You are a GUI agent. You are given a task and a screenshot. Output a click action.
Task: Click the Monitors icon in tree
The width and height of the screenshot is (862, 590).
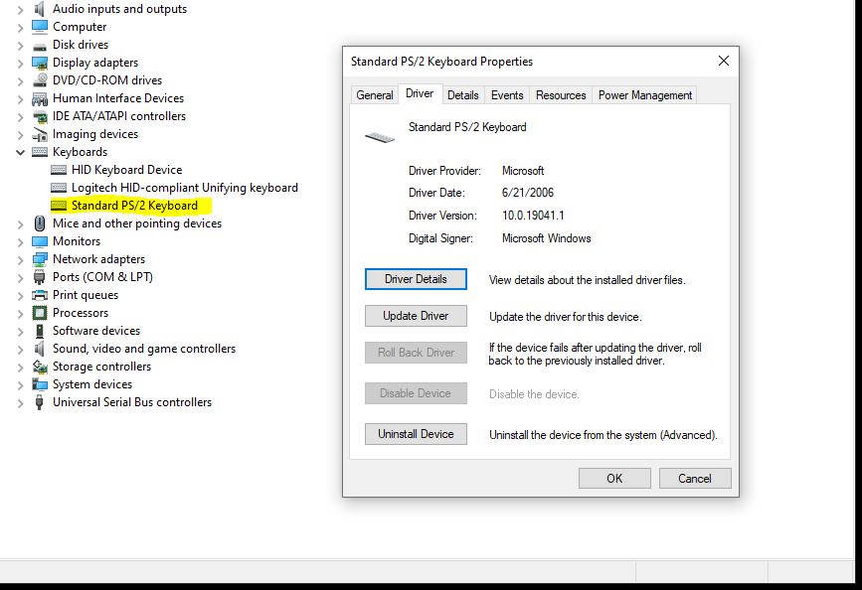coord(40,241)
